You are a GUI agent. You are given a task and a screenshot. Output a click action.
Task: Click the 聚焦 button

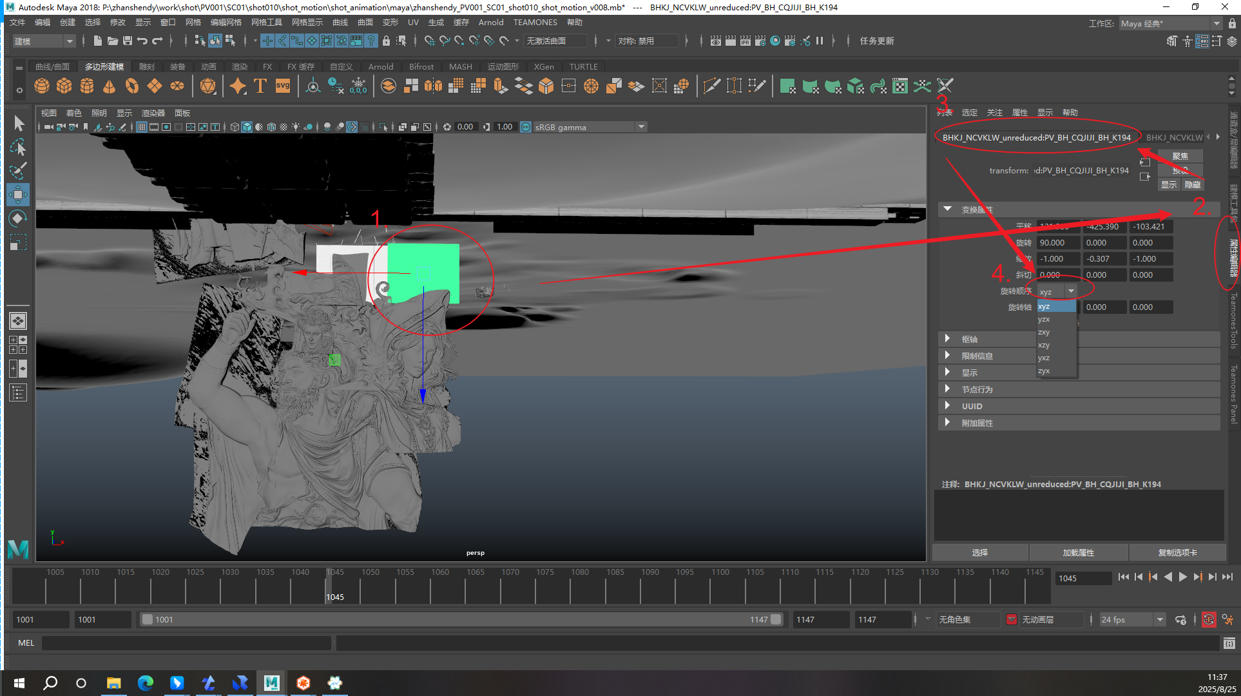1180,156
